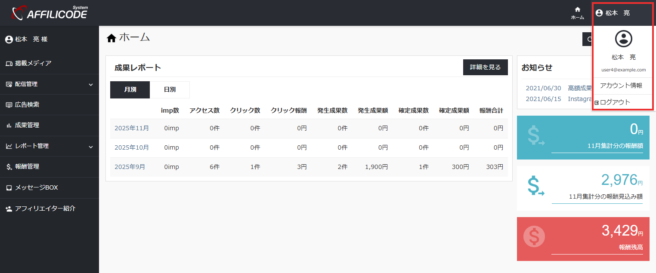
Task: Click the 成果管理 bar chart icon
Action: pos(9,126)
